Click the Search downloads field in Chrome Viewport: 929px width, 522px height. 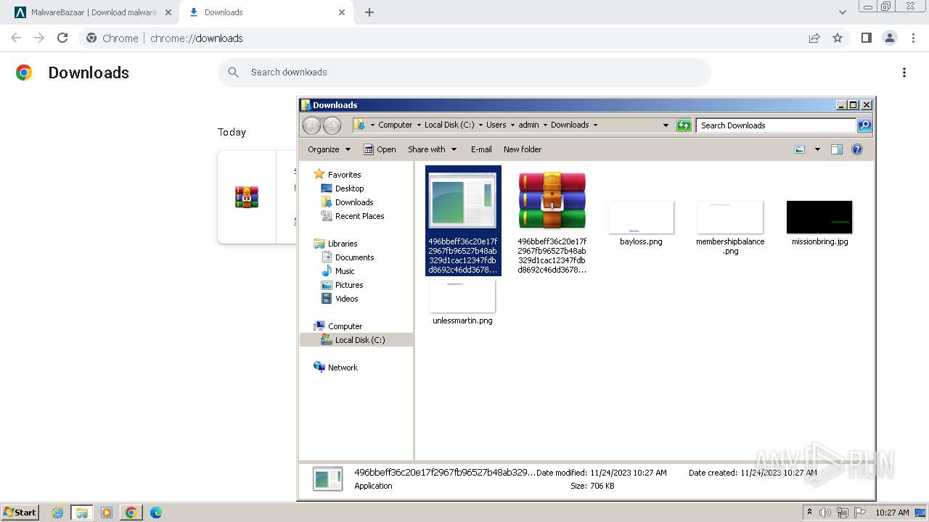[464, 72]
